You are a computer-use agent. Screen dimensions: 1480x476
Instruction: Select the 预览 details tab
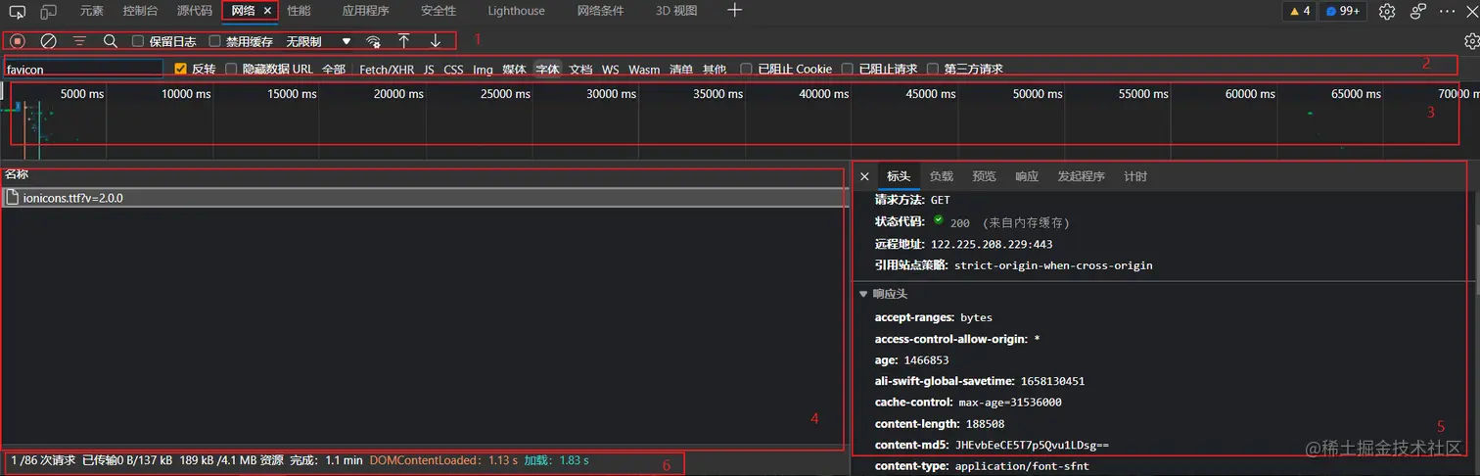coord(985,176)
